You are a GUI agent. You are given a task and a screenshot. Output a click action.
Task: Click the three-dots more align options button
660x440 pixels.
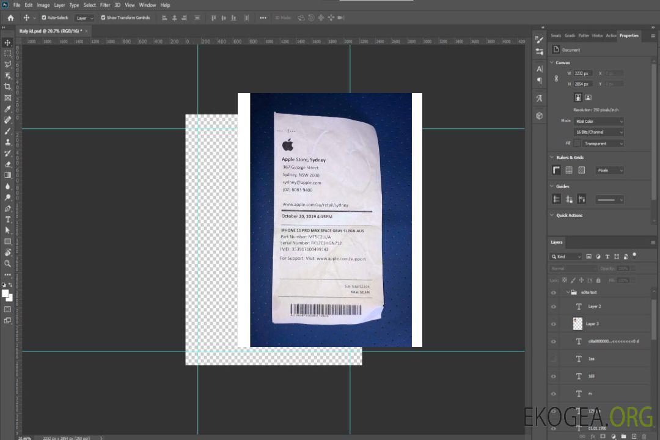point(263,18)
